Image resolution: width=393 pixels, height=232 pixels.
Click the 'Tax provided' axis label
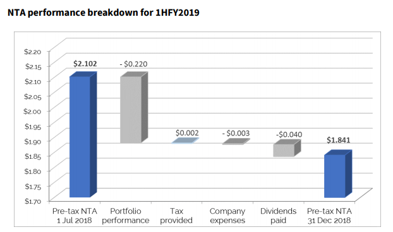(x=176, y=216)
